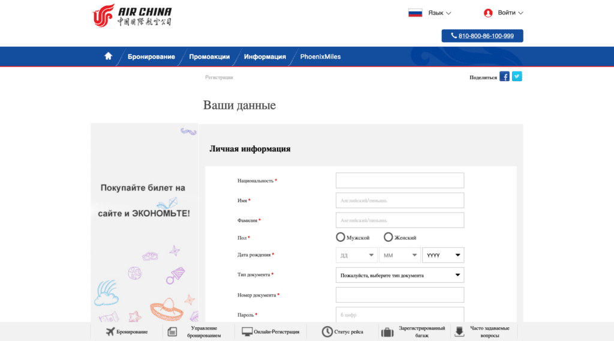
Task: Call phone number 810-800-86-100-999 button
Action: [x=483, y=35]
